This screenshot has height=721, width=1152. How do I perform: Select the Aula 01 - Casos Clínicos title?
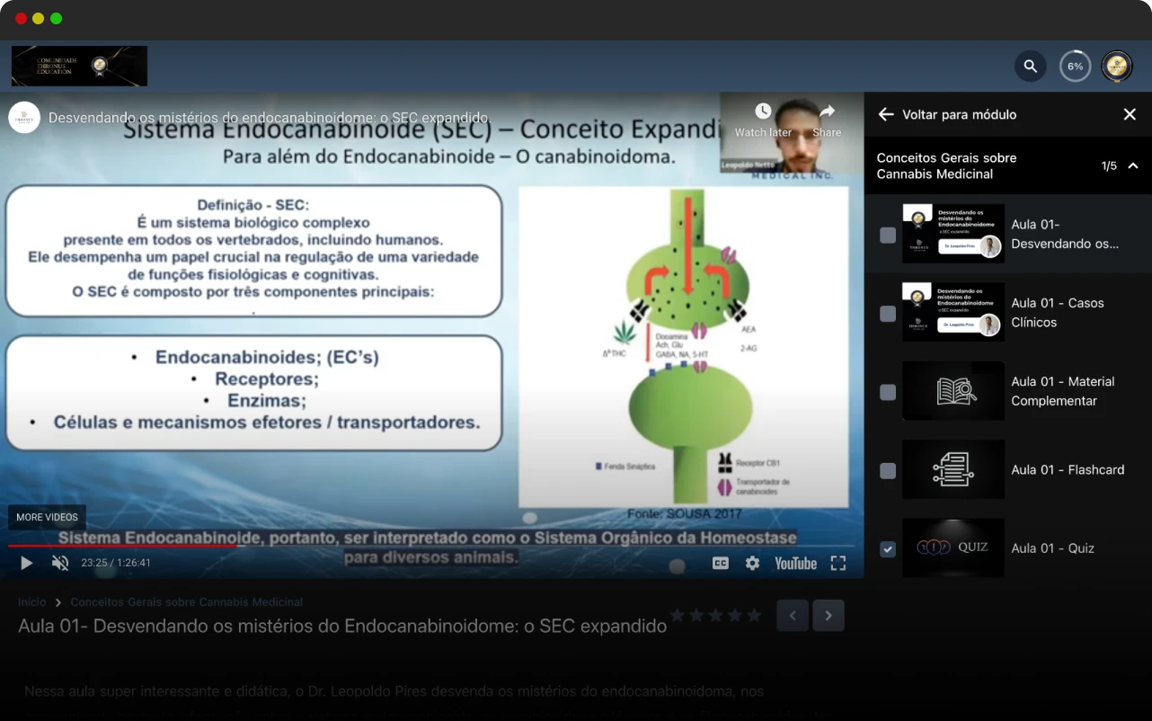click(1058, 313)
